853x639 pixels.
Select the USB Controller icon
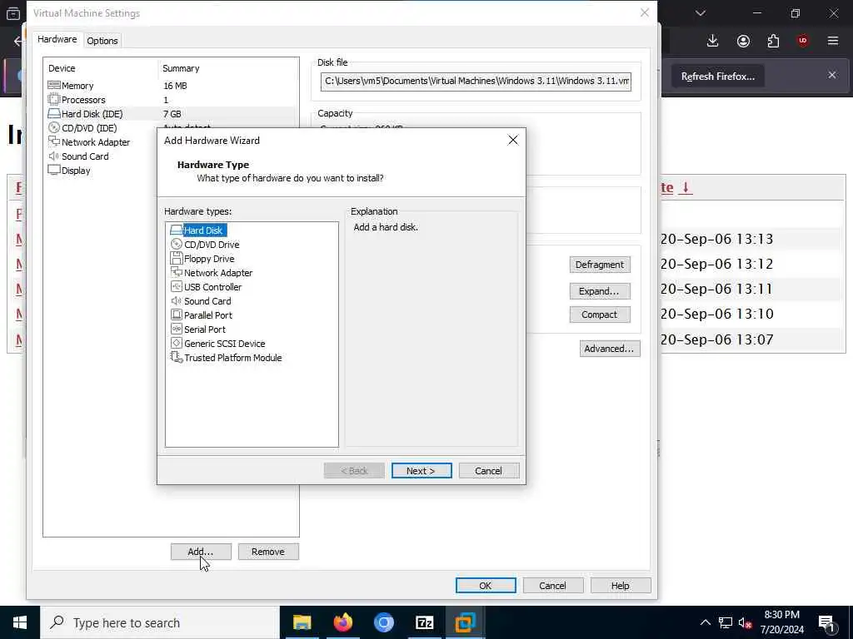(177, 287)
